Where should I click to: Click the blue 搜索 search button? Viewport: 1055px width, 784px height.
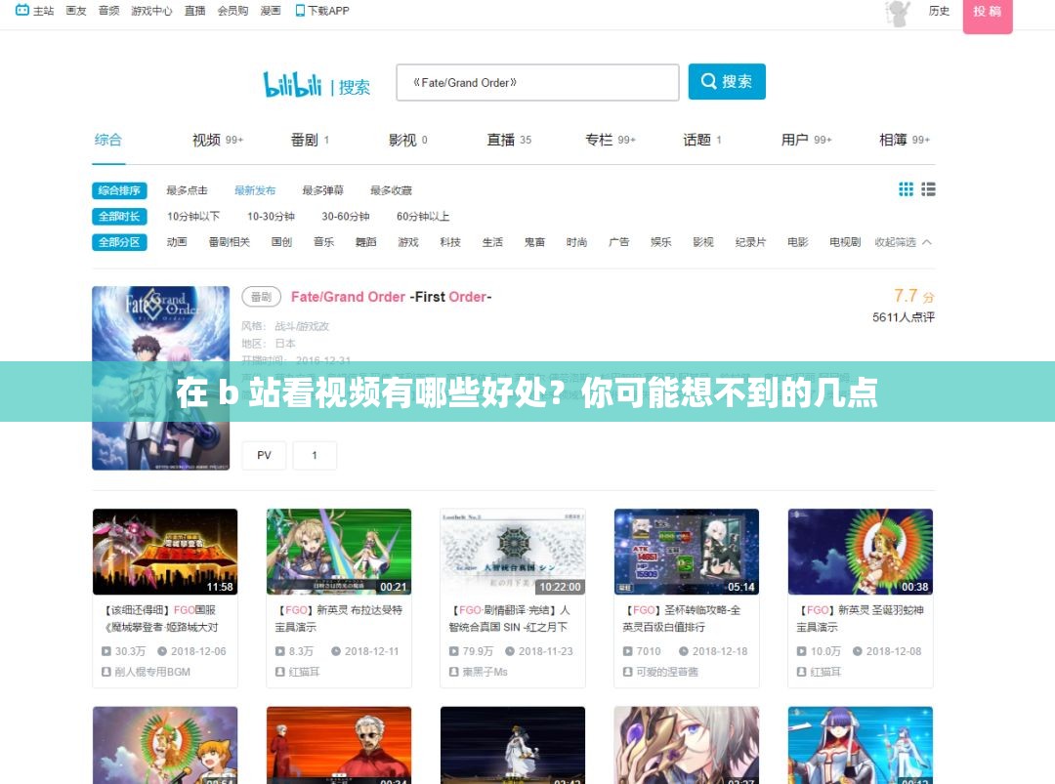point(727,81)
